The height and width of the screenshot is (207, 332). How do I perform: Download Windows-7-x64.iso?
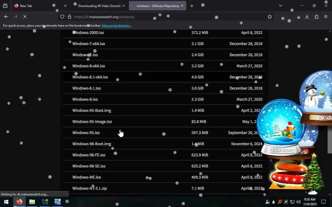[x=89, y=44]
